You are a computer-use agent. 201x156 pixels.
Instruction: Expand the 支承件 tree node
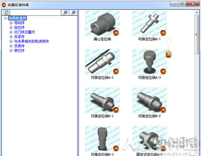(11, 46)
